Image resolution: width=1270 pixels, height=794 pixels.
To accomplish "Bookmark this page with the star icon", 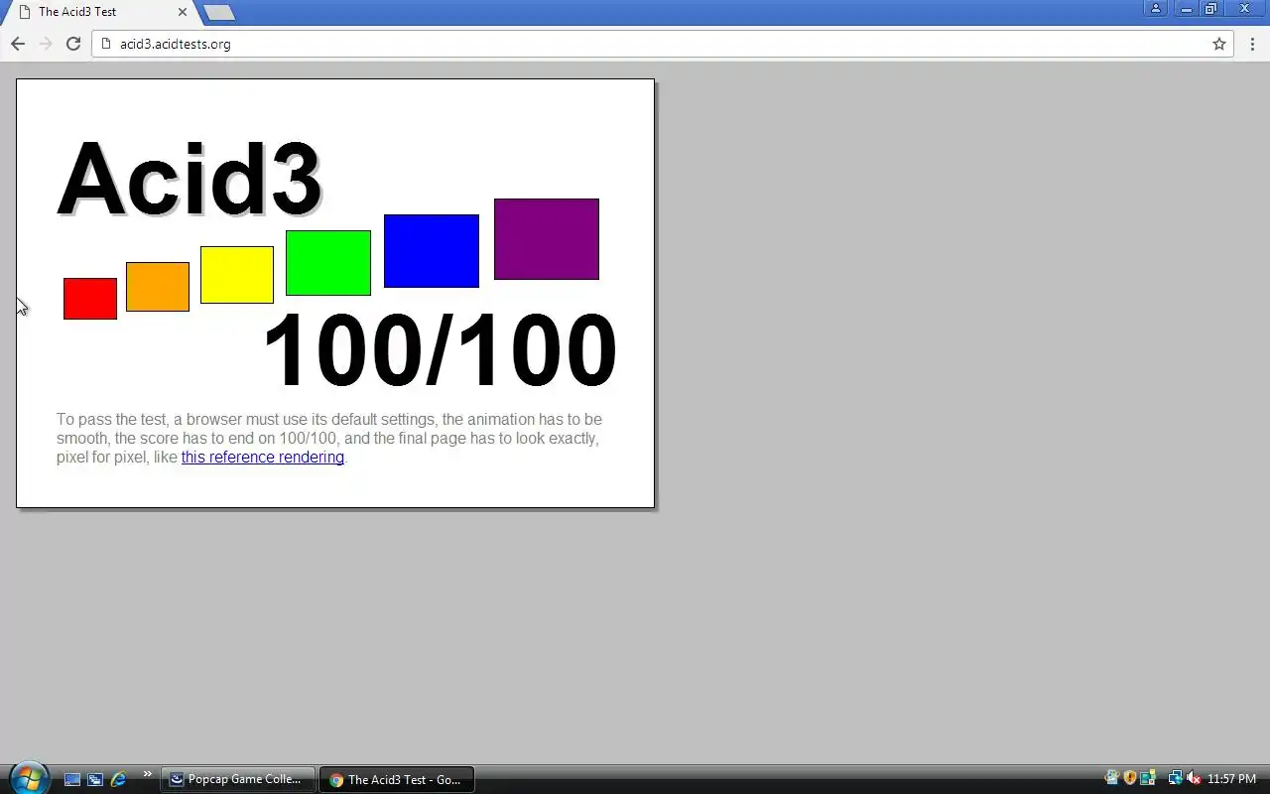I will click(1219, 44).
